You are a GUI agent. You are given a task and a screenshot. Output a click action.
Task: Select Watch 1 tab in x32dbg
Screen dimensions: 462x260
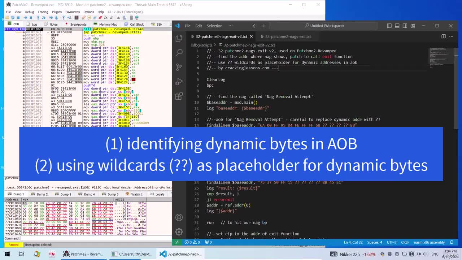[x=134, y=194]
